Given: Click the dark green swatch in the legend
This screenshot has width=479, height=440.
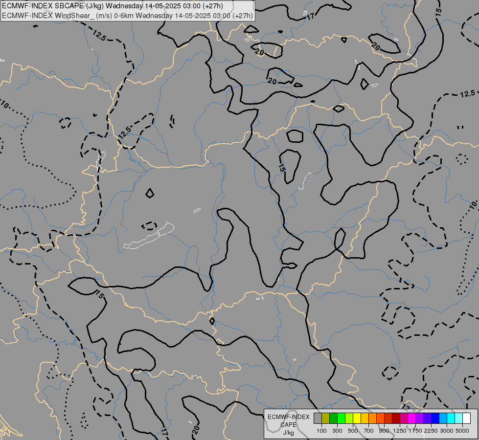Looking at the screenshot, I should (x=333, y=418).
